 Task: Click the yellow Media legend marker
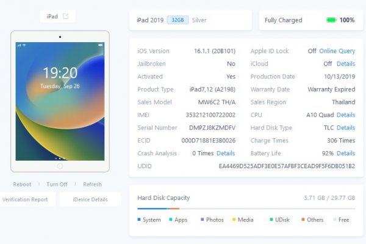(234, 220)
